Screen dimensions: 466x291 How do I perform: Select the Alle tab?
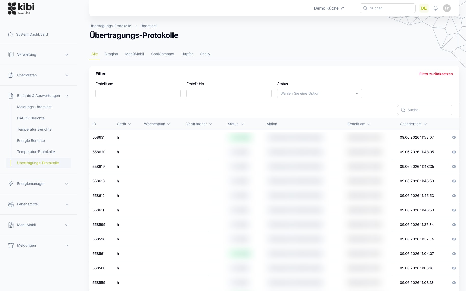[95, 54]
